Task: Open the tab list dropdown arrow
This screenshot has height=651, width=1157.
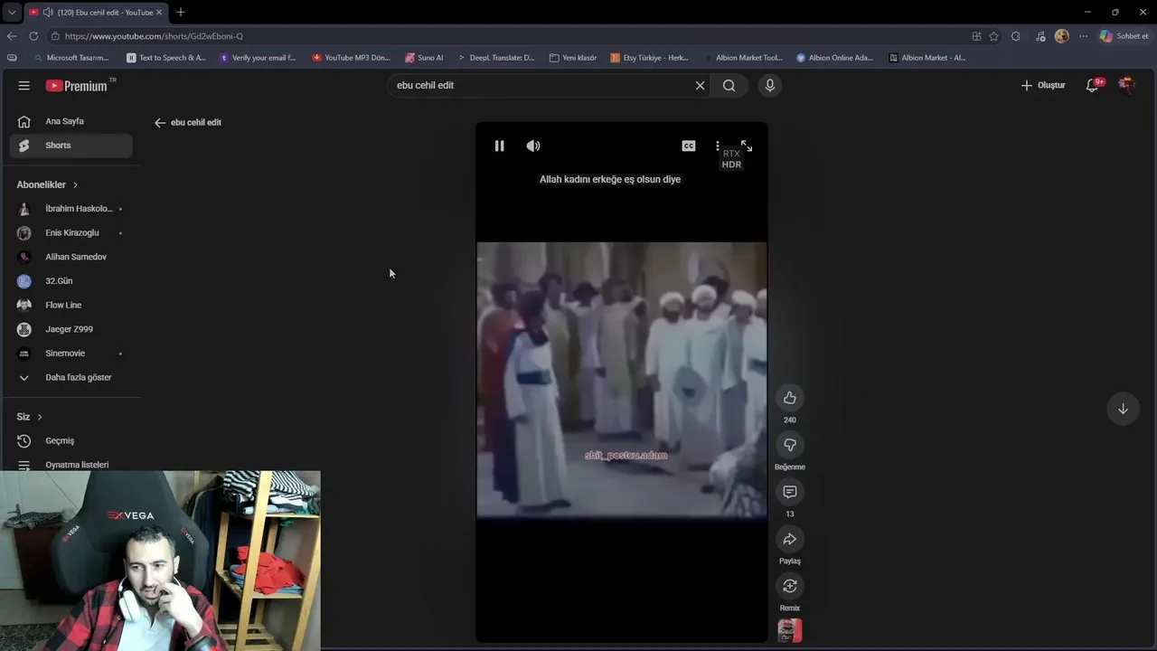Action: pyautogui.click(x=12, y=13)
